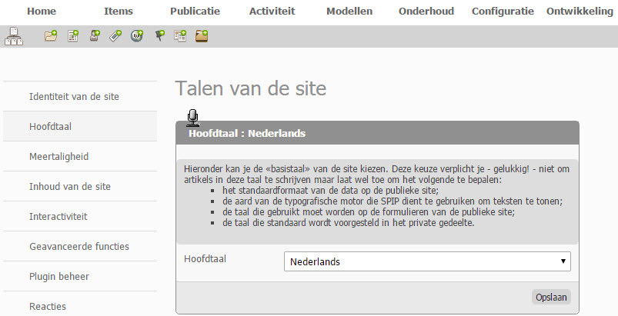Open the Hoofdtaal language dropdown

[427, 261]
